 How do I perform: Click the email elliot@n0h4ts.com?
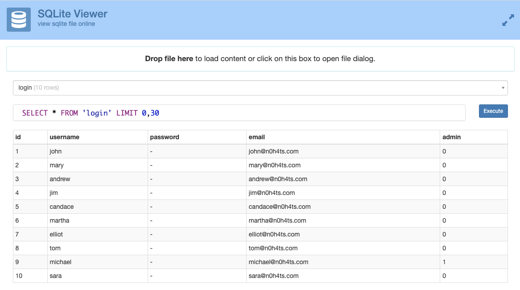(274, 234)
